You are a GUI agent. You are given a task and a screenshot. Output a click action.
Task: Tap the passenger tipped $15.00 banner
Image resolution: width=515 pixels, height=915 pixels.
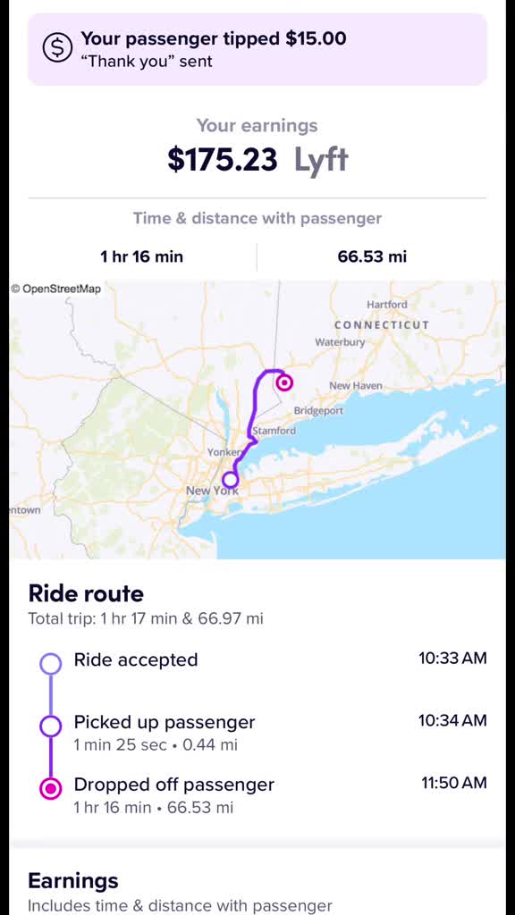(x=257, y=49)
